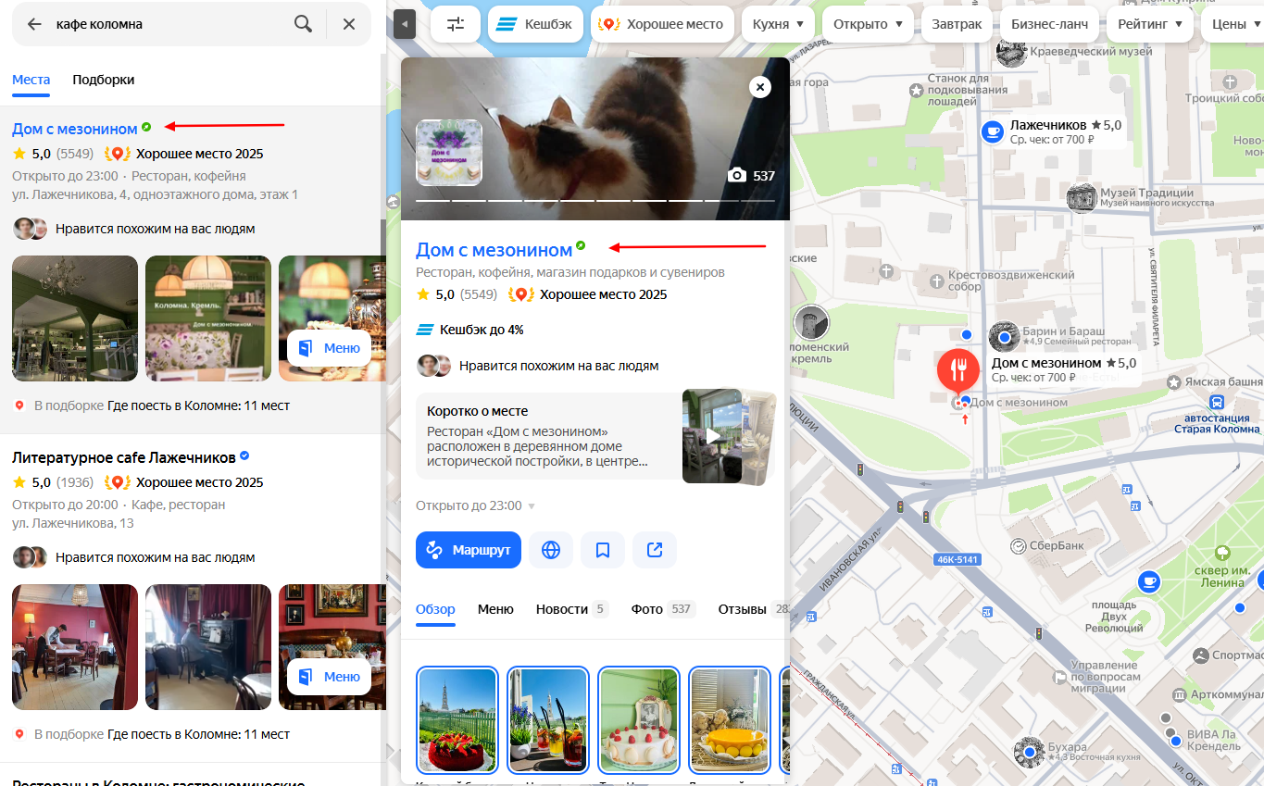Screen dimensions: 1264x786
Task: Open the Отзывы tab
Action: click(754, 609)
